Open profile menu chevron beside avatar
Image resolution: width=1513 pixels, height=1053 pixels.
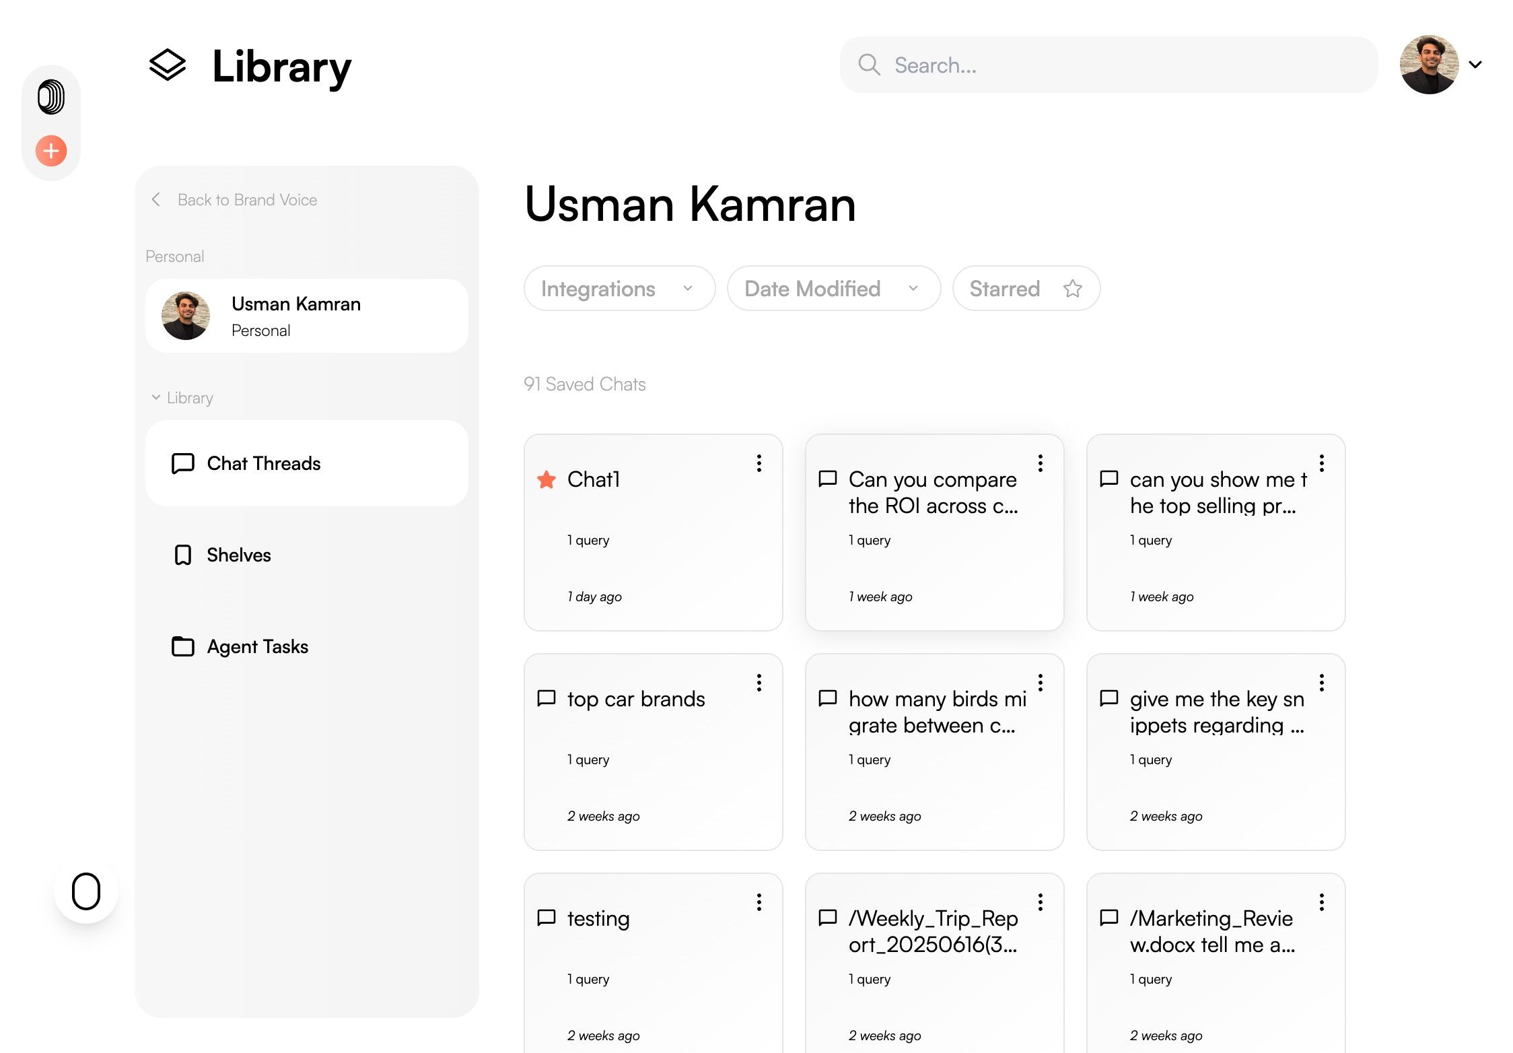[x=1475, y=65]
